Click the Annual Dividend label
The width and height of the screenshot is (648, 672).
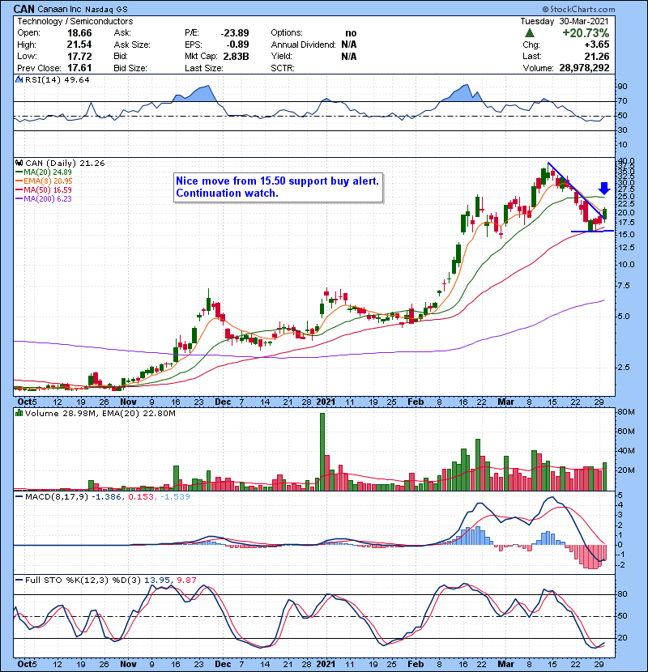tap(303, 45)
